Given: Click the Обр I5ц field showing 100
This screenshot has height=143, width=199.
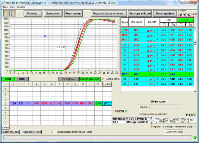Looking at the screenshot, I should tap(193, 120).
